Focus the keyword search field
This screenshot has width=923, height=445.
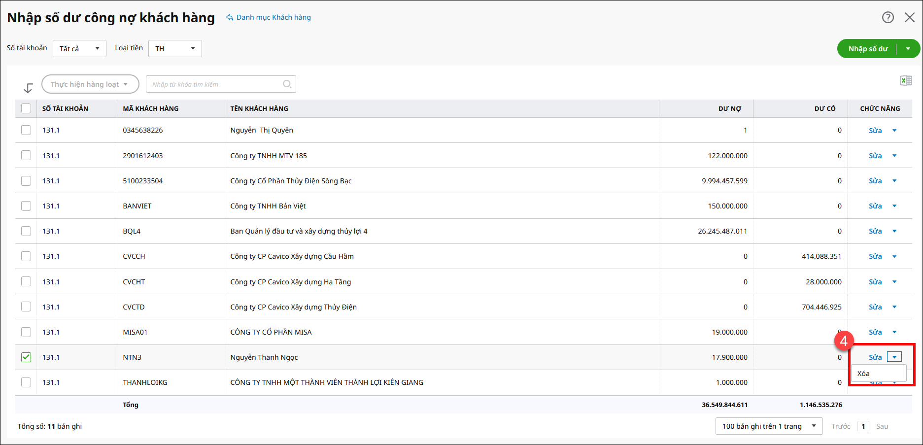[215, 84]
